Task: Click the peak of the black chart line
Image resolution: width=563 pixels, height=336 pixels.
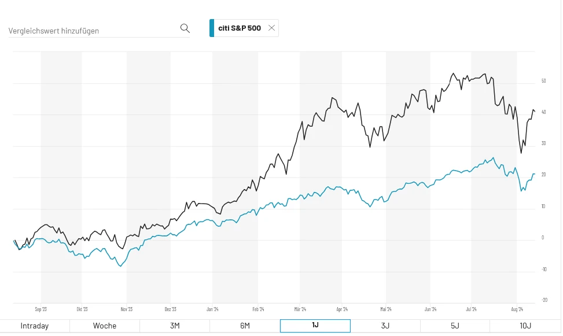Action: pos(453,73)
